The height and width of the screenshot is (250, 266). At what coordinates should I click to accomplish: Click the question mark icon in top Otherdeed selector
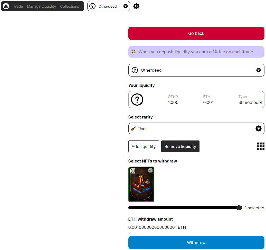[x=92, y=6]
